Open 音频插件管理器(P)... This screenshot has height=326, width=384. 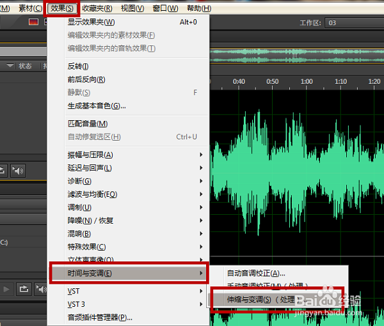[x=100, y=317]
